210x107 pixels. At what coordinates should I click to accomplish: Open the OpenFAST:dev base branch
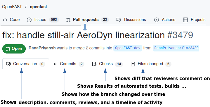pos(128,48)
